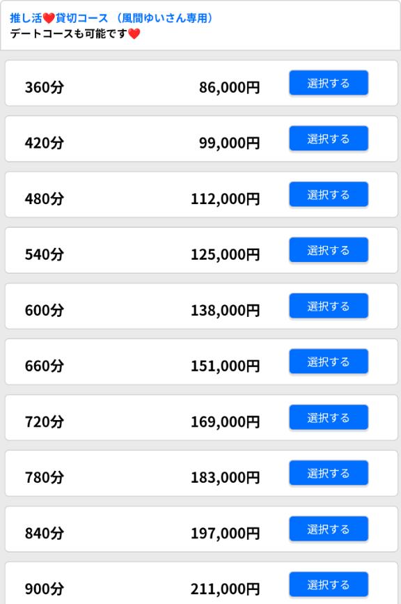401x604 pixels.
Task: Choose the 420分 course select button
Action: tap(329, 139)
